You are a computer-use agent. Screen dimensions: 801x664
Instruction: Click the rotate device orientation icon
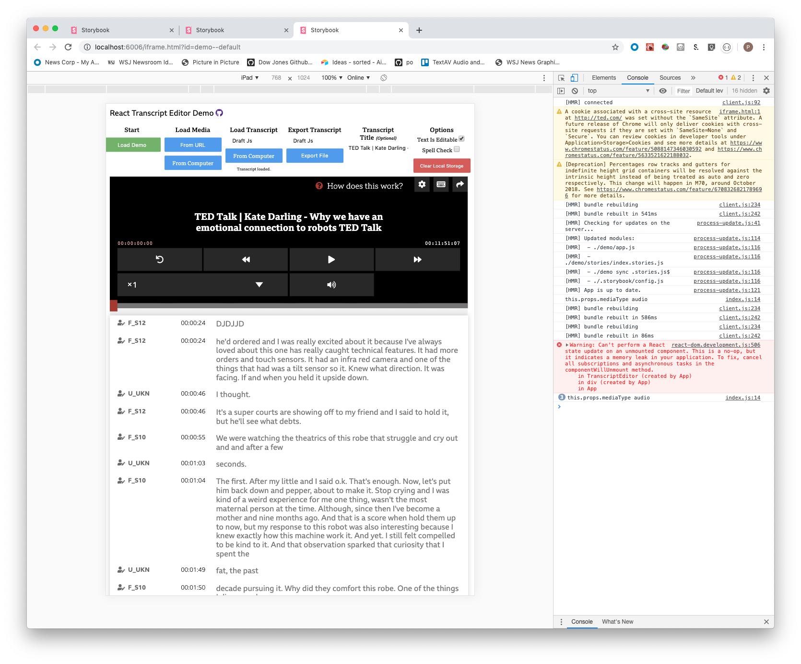point(384,78)
